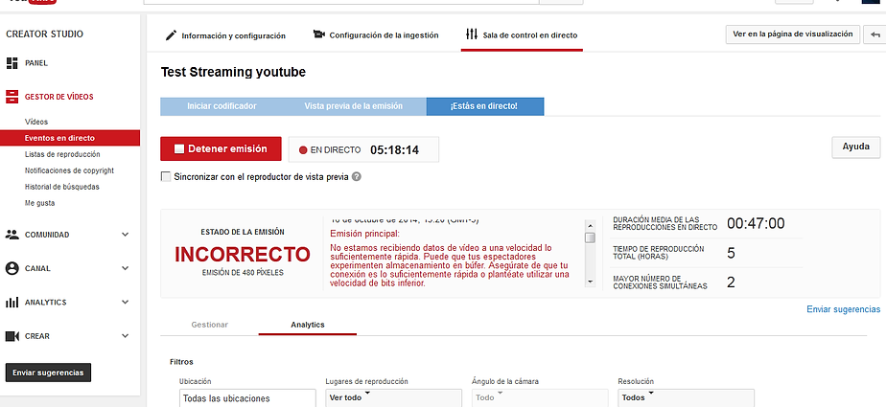Select the lower Analytics tab
886x407 pixels.
(x=308, y=325)
